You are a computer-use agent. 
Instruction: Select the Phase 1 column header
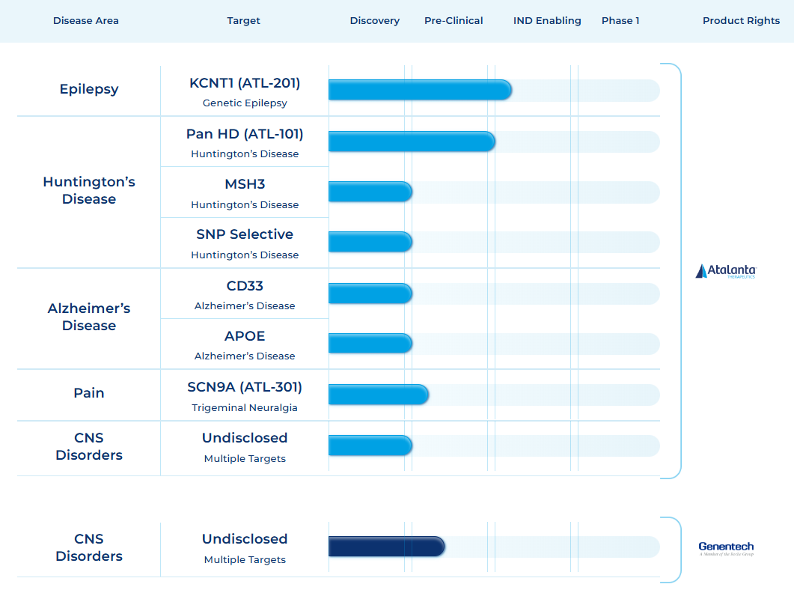point(620,21)
